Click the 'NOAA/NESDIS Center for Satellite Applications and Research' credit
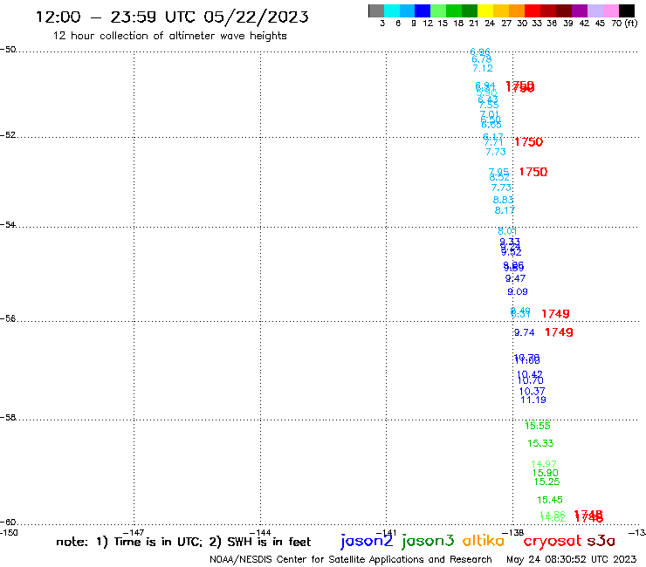The image size is (646, 567). (351, 559)
